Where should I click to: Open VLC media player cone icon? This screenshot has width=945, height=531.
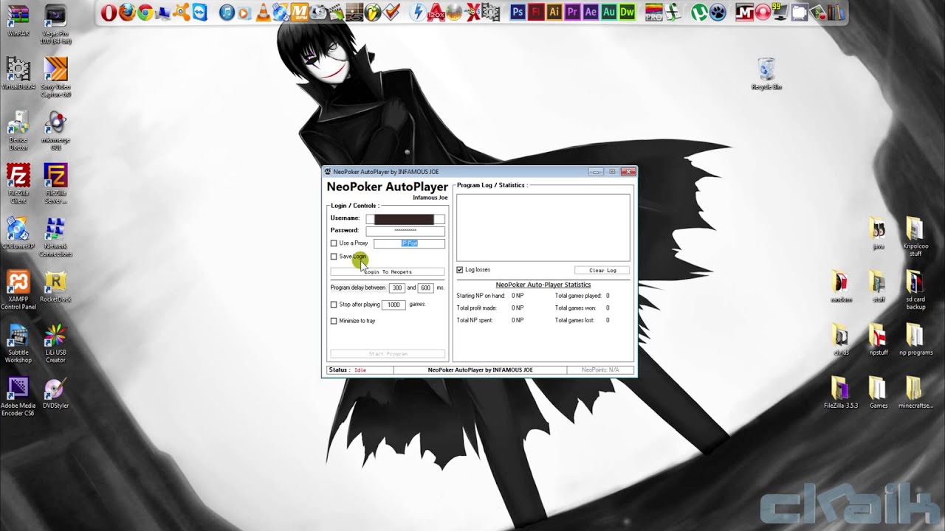point(263,12)
